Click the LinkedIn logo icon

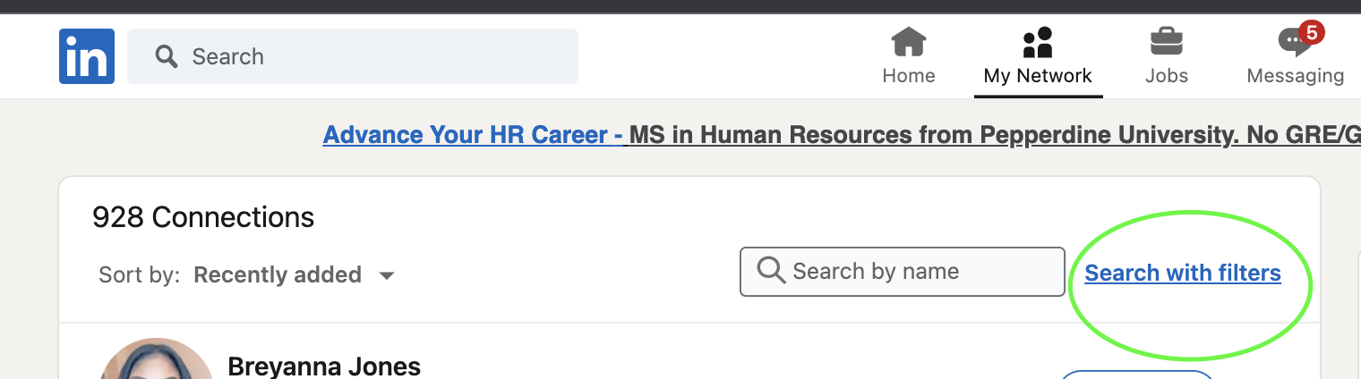coord(87,56)
